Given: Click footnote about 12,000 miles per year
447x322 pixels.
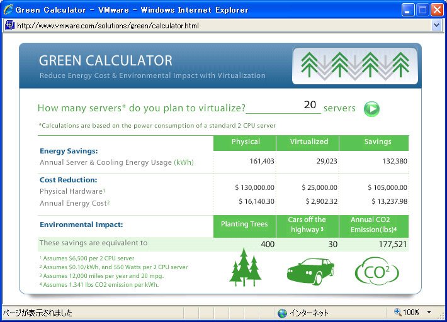Looking at the screenshot, I should pyautogui.click(x=101, y=276).
